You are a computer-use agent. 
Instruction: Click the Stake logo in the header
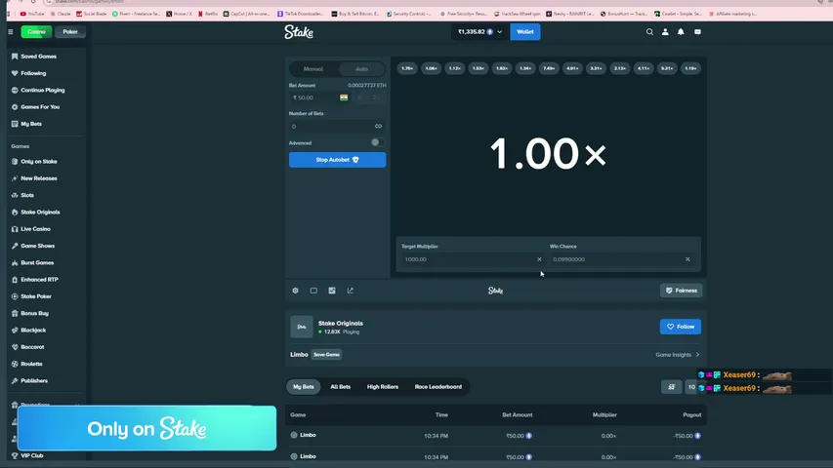pos(299,32)
